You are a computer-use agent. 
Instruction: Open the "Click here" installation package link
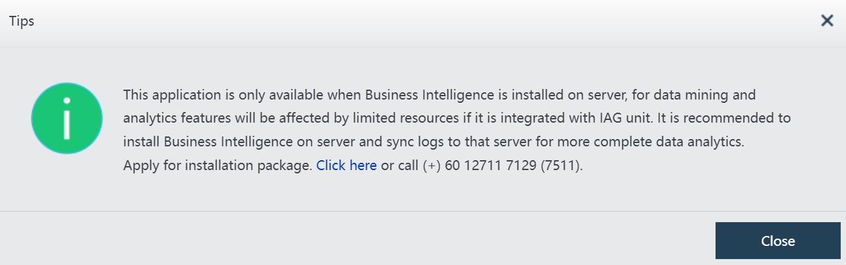(346, 165)
